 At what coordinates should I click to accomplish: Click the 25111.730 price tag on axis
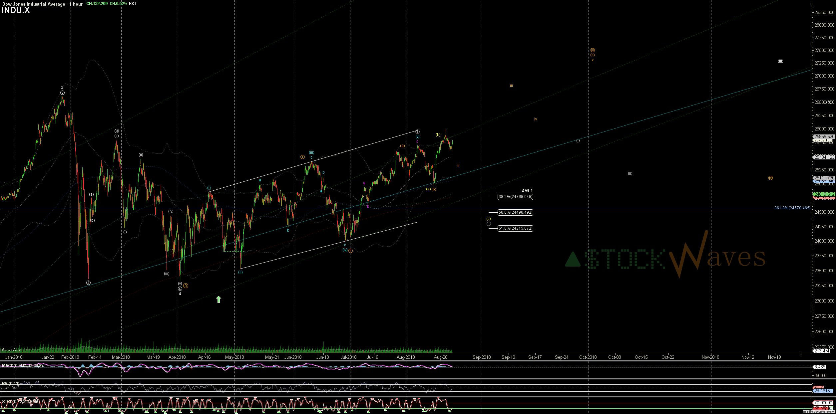824,178
